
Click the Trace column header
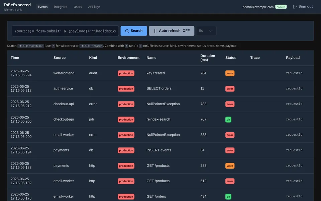(x=255, y=58)
